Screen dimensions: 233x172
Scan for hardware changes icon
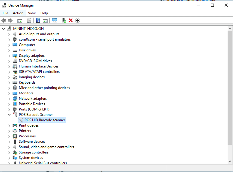55,20
